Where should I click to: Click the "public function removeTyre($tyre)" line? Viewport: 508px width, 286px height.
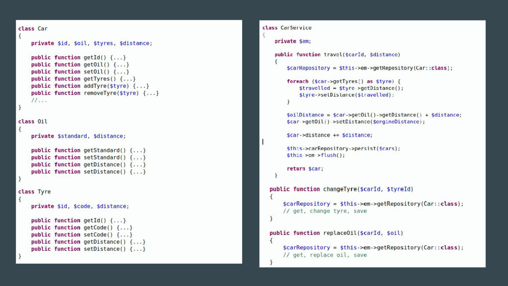click(95, 93)
